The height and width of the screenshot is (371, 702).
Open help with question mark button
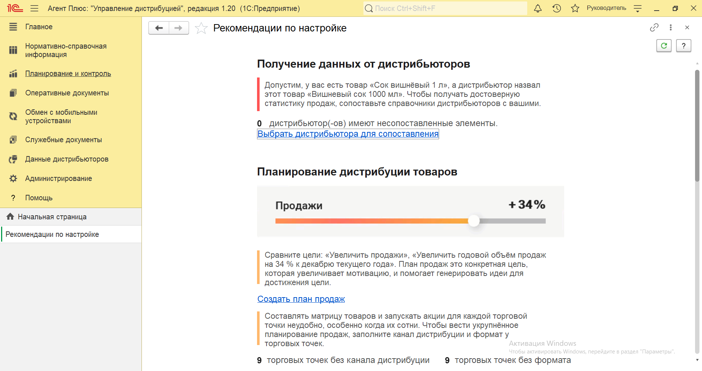[x=683, y=46]
